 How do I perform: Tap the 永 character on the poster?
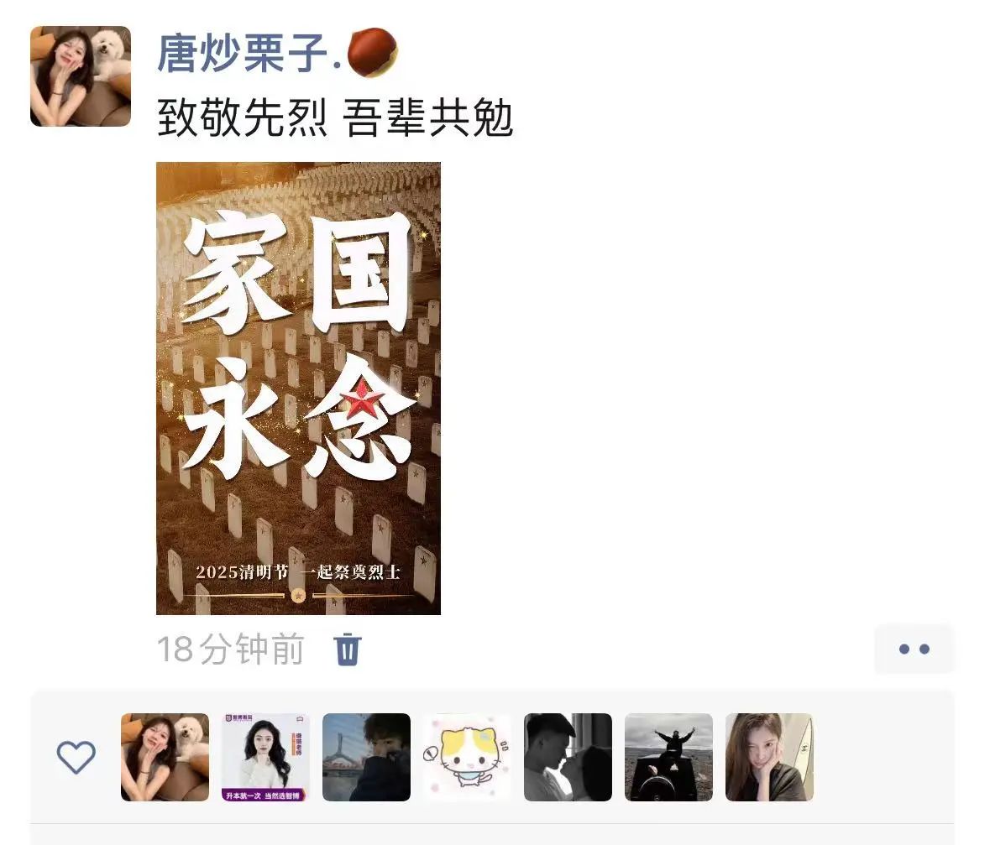point(232,416)
